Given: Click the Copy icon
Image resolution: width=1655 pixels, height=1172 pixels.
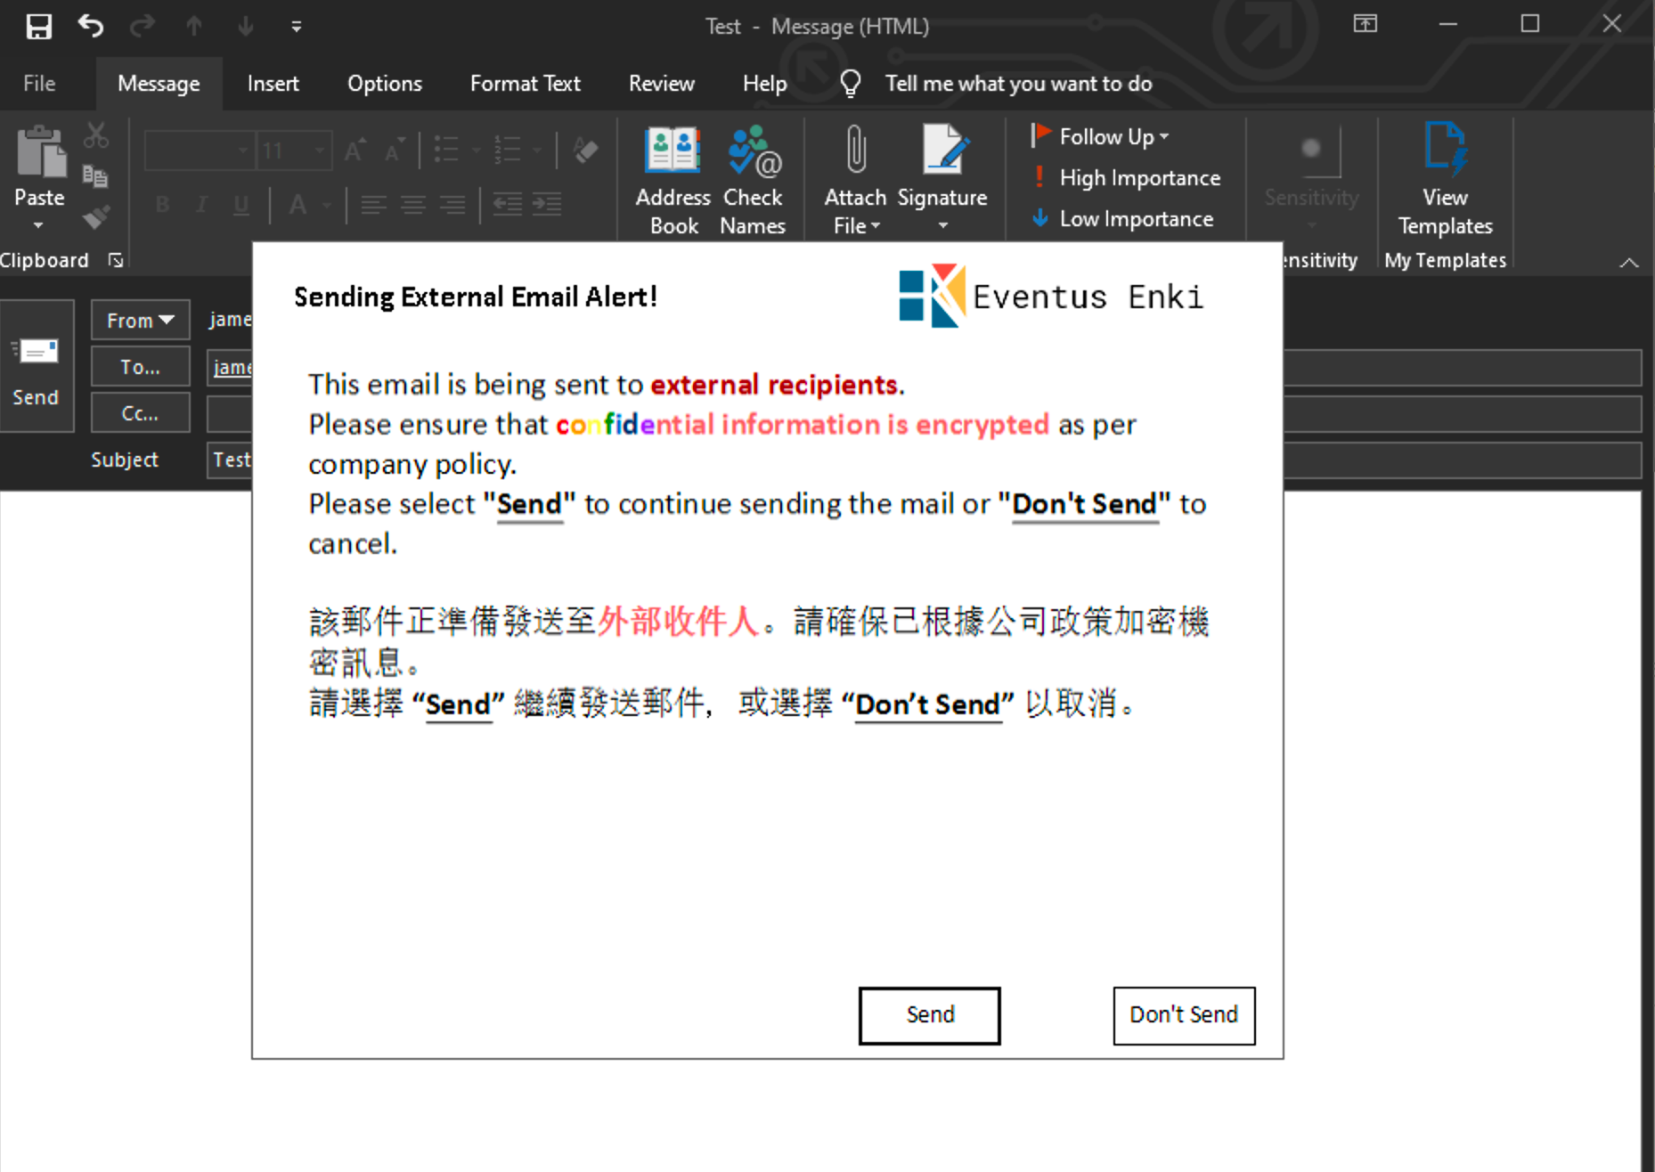Looking at the screenshot, I should coord(95,175).
